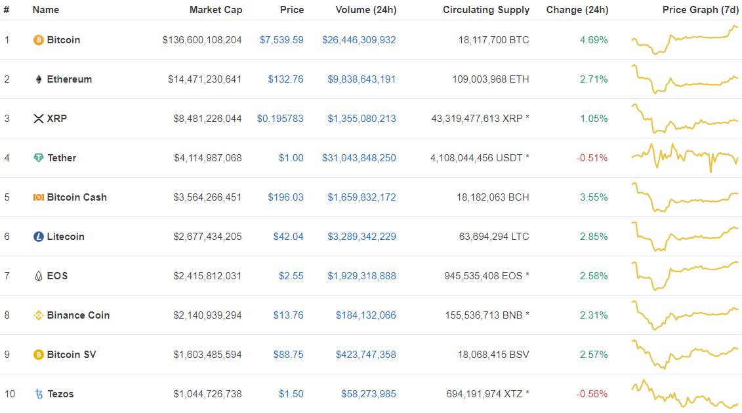Viewport: 742px width, 413px height.
Task: Open XRP 7-day price graph
Action: [x=685, y=118]
